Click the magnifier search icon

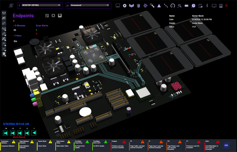coord(179,6)
